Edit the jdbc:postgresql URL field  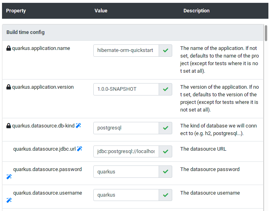(126, 151)
